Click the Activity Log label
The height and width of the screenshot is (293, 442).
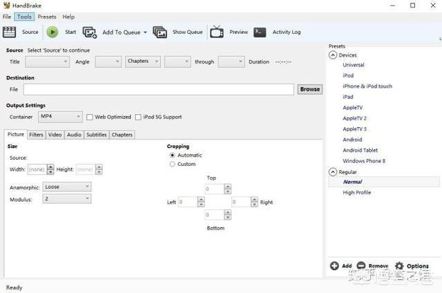click(x=287, y=32)
